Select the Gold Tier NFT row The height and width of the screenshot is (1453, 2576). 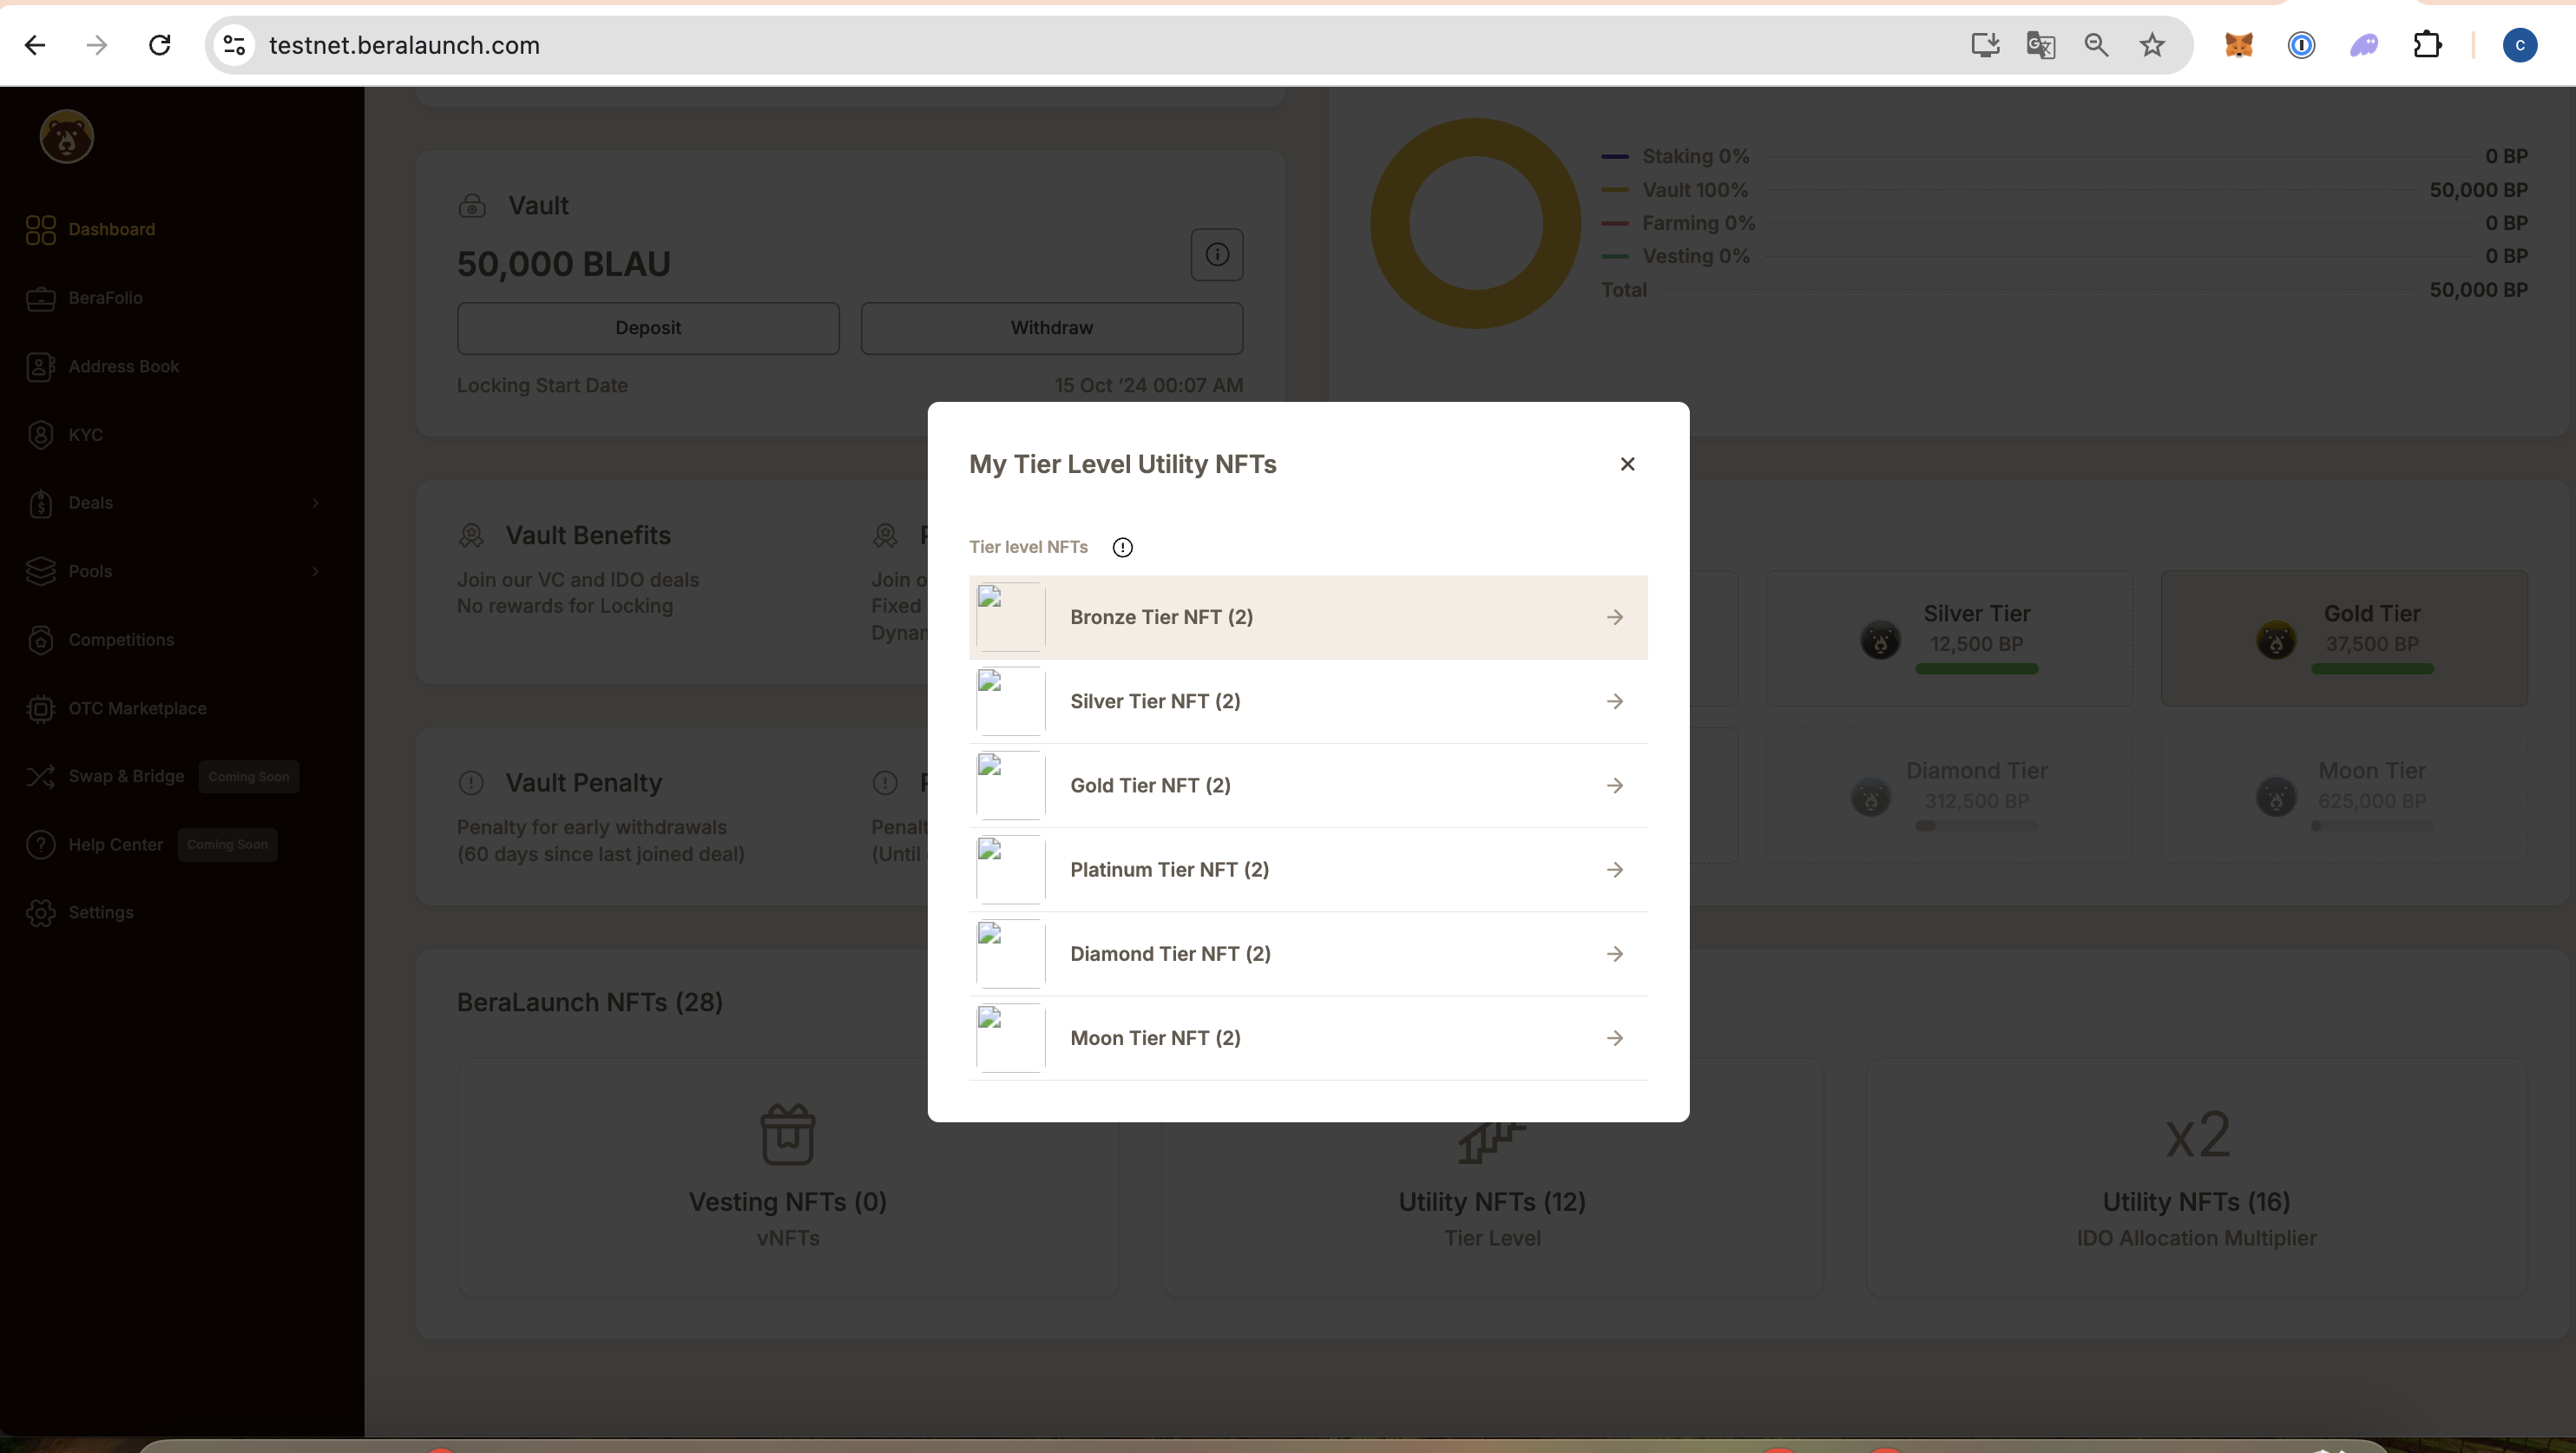pyautogui.click(x=1150, y=785)
